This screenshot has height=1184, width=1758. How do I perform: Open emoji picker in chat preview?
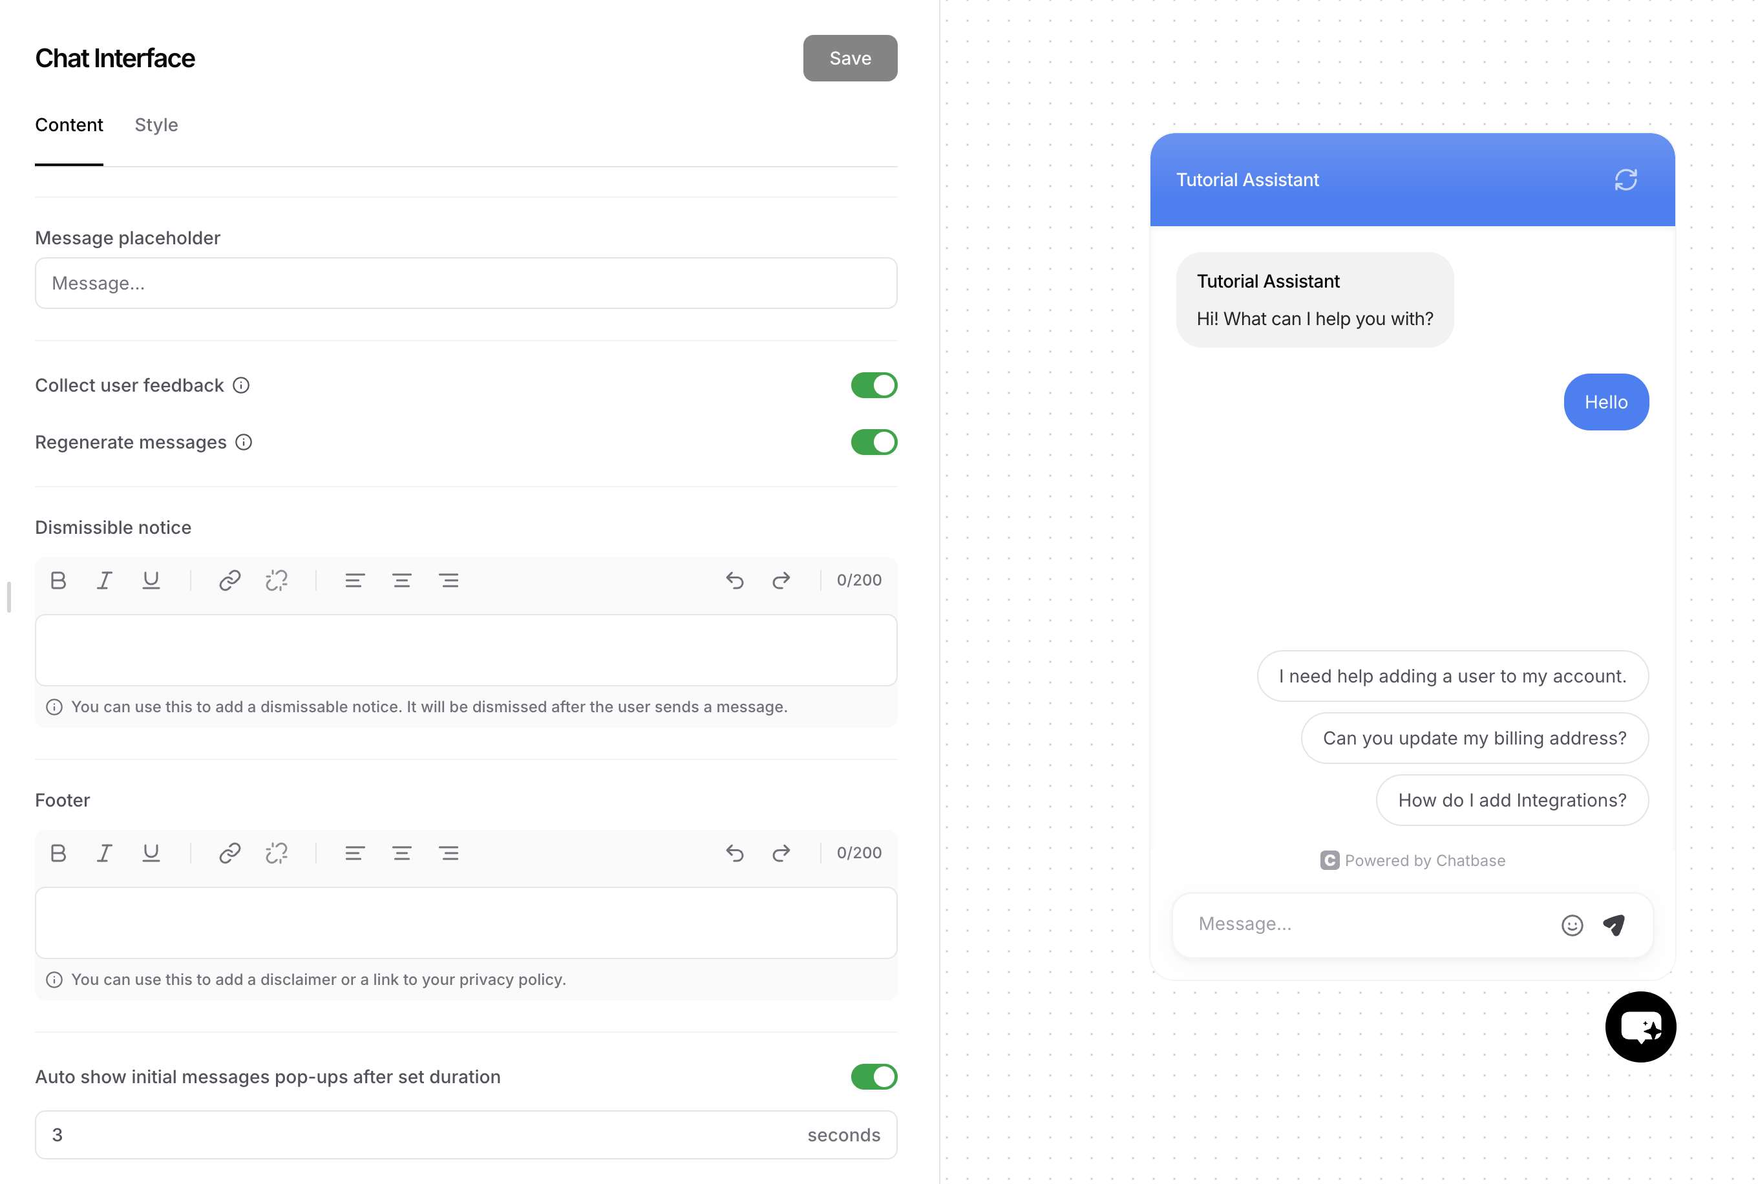pyautogui.click(x=1571, y=925)
